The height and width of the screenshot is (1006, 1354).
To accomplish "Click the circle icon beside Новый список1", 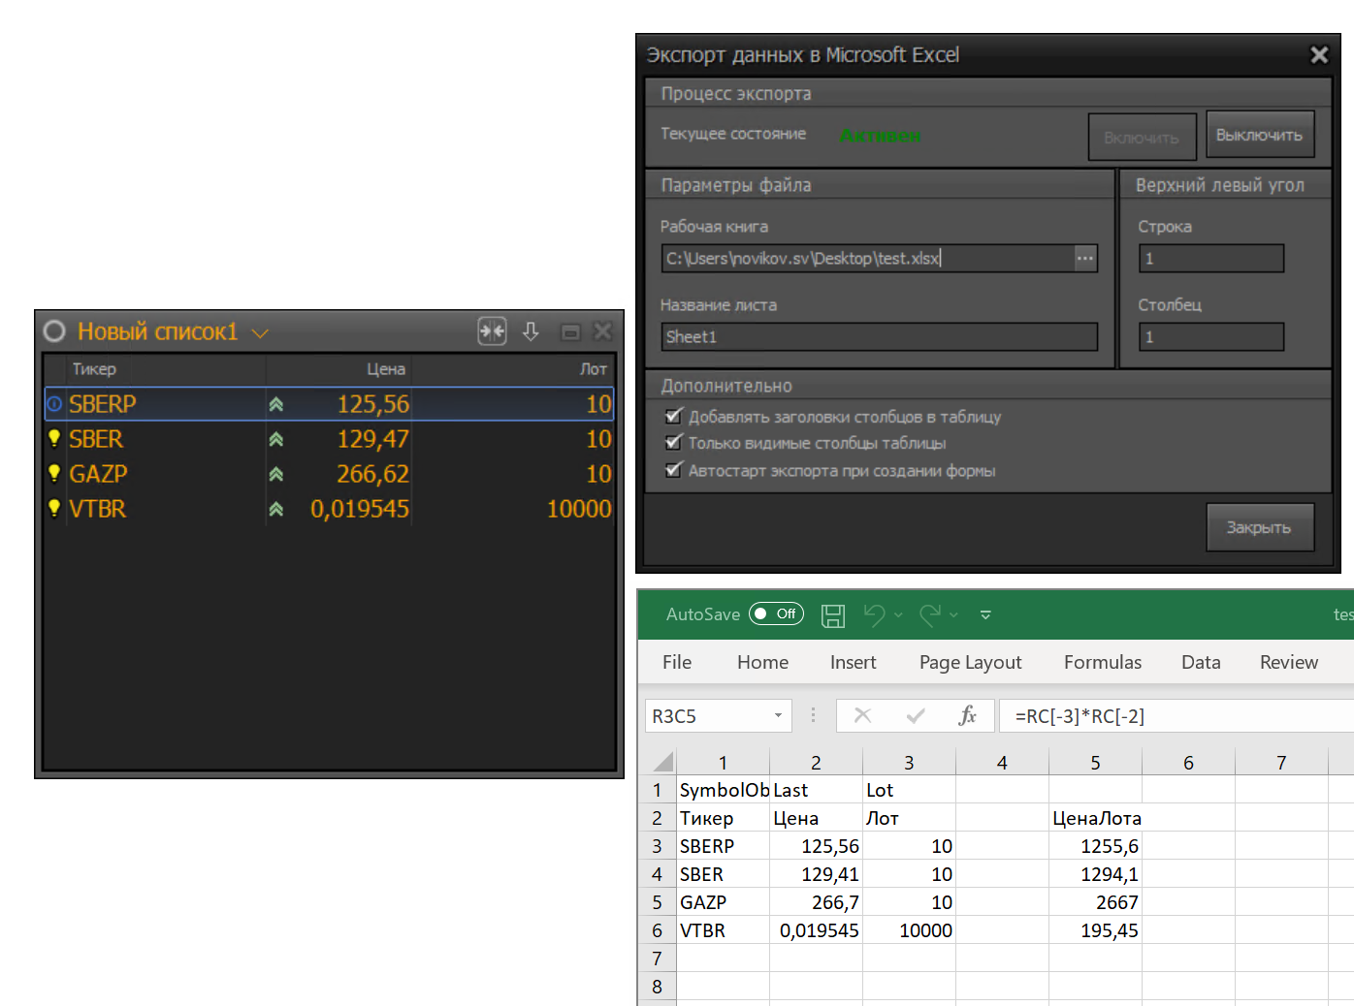I will [x=54, y=331].
